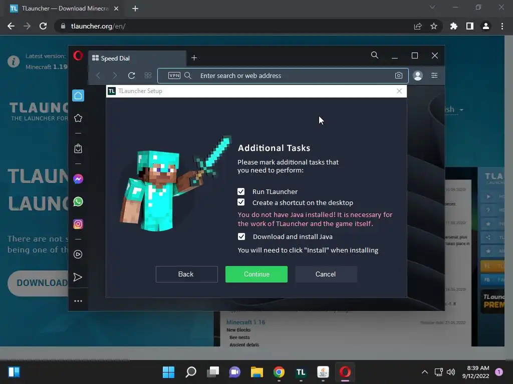Open the Opera profile account icon
This screenshot has width=513, height=384.
point(418,75)
